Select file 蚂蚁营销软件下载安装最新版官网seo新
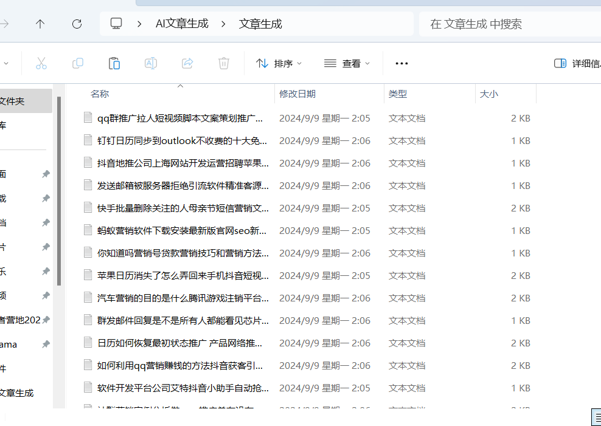 (x=182, y=231)
